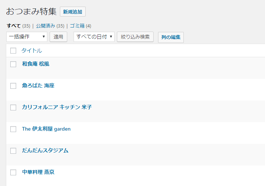Image resolution: width=265 pixels, height=186 pixels.
Task: Open the カリフォルニア キッチン 米子 post
Action: click(x=57, y=107)
